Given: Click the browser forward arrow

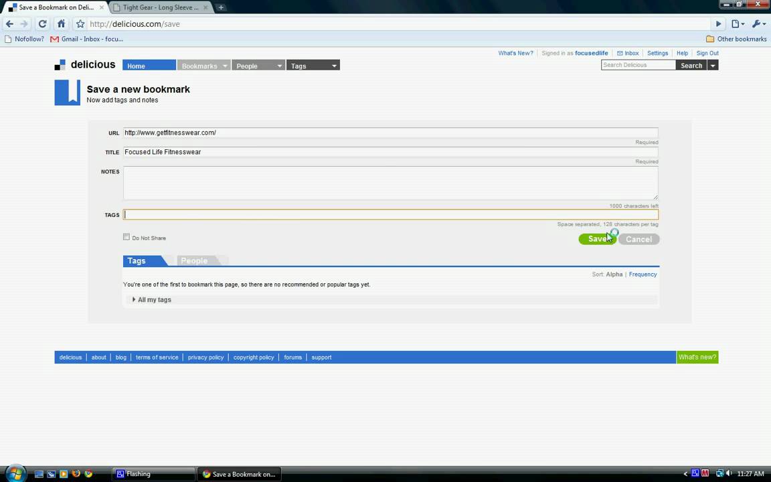Looking at the screenshot, I should click(x=23, y=23).
